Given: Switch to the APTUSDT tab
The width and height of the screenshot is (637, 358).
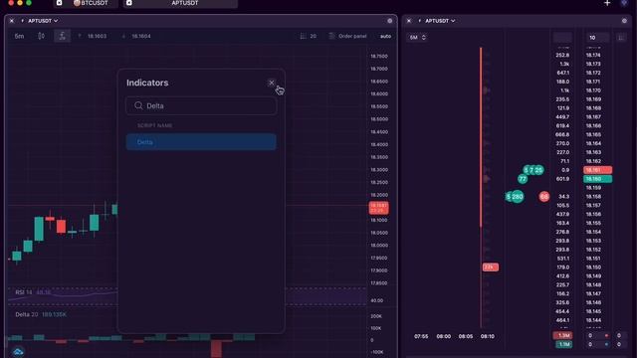Looking at the screenshot, I should [x=180, y=3].
